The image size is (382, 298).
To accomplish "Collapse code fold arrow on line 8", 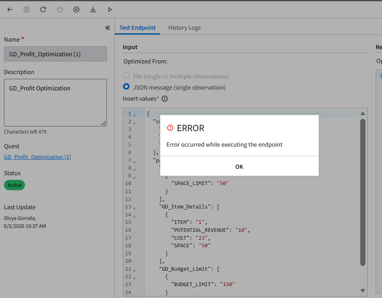I will coord(134,169).
